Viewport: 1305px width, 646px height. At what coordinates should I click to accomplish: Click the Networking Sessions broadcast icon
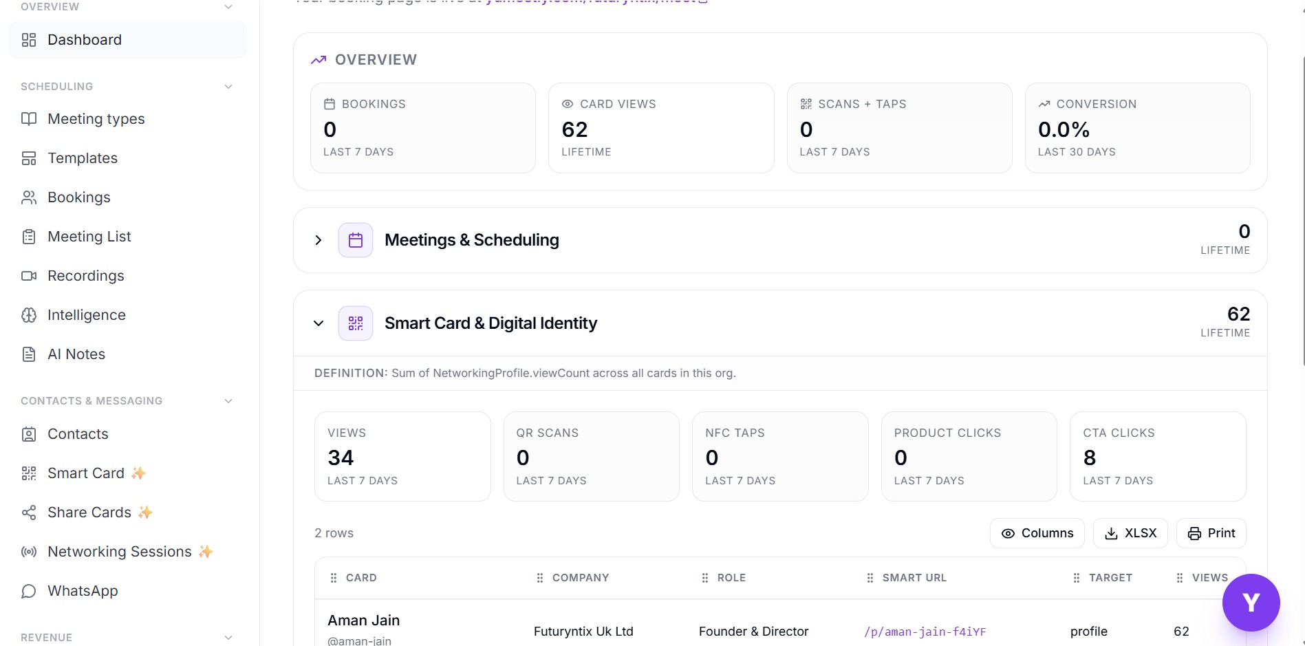[29, 552]
